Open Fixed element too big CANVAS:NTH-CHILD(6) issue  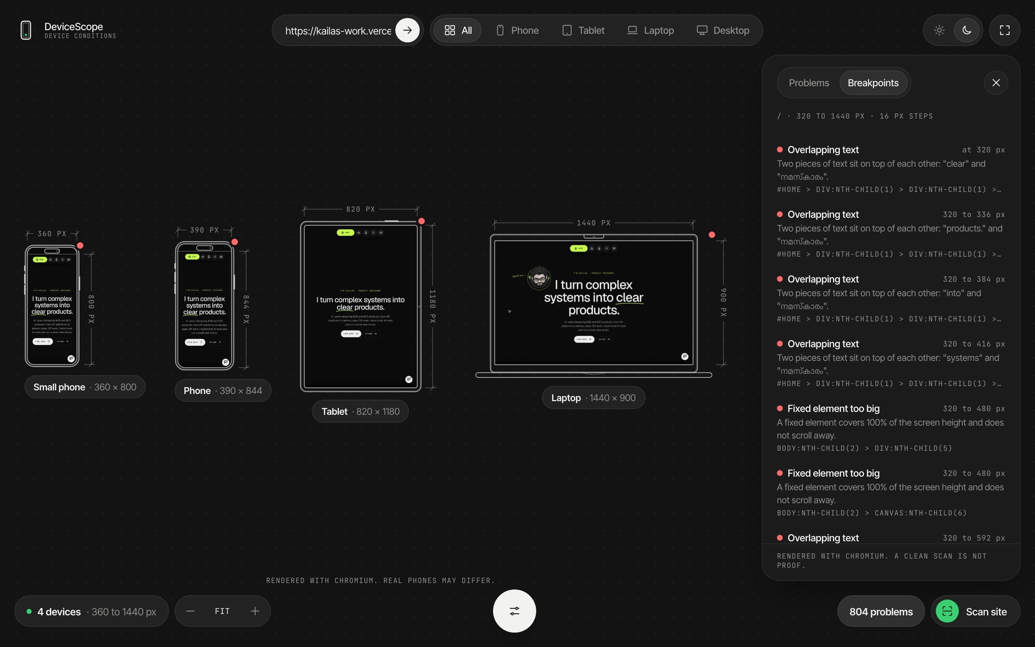point(891,493)
